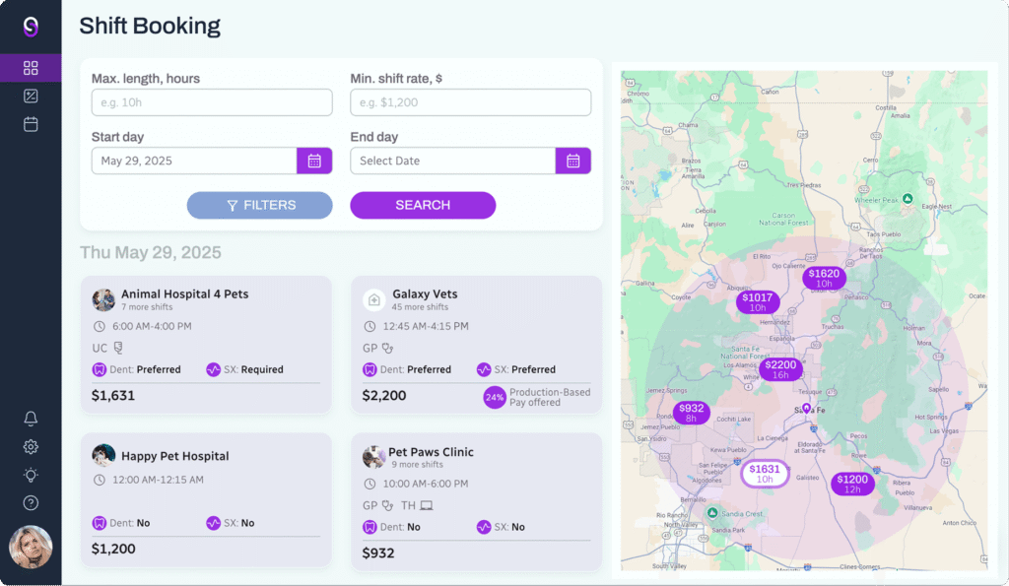Viewport: 1009px width, 586px height.
Task: Click the End day Select Date field
Action: click(453, 160)
